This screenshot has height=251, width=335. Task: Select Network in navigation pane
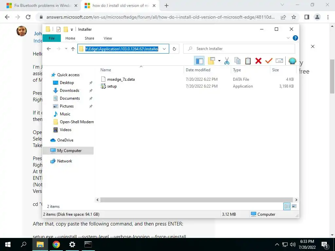pyautogui.click(x=64, y=161)
